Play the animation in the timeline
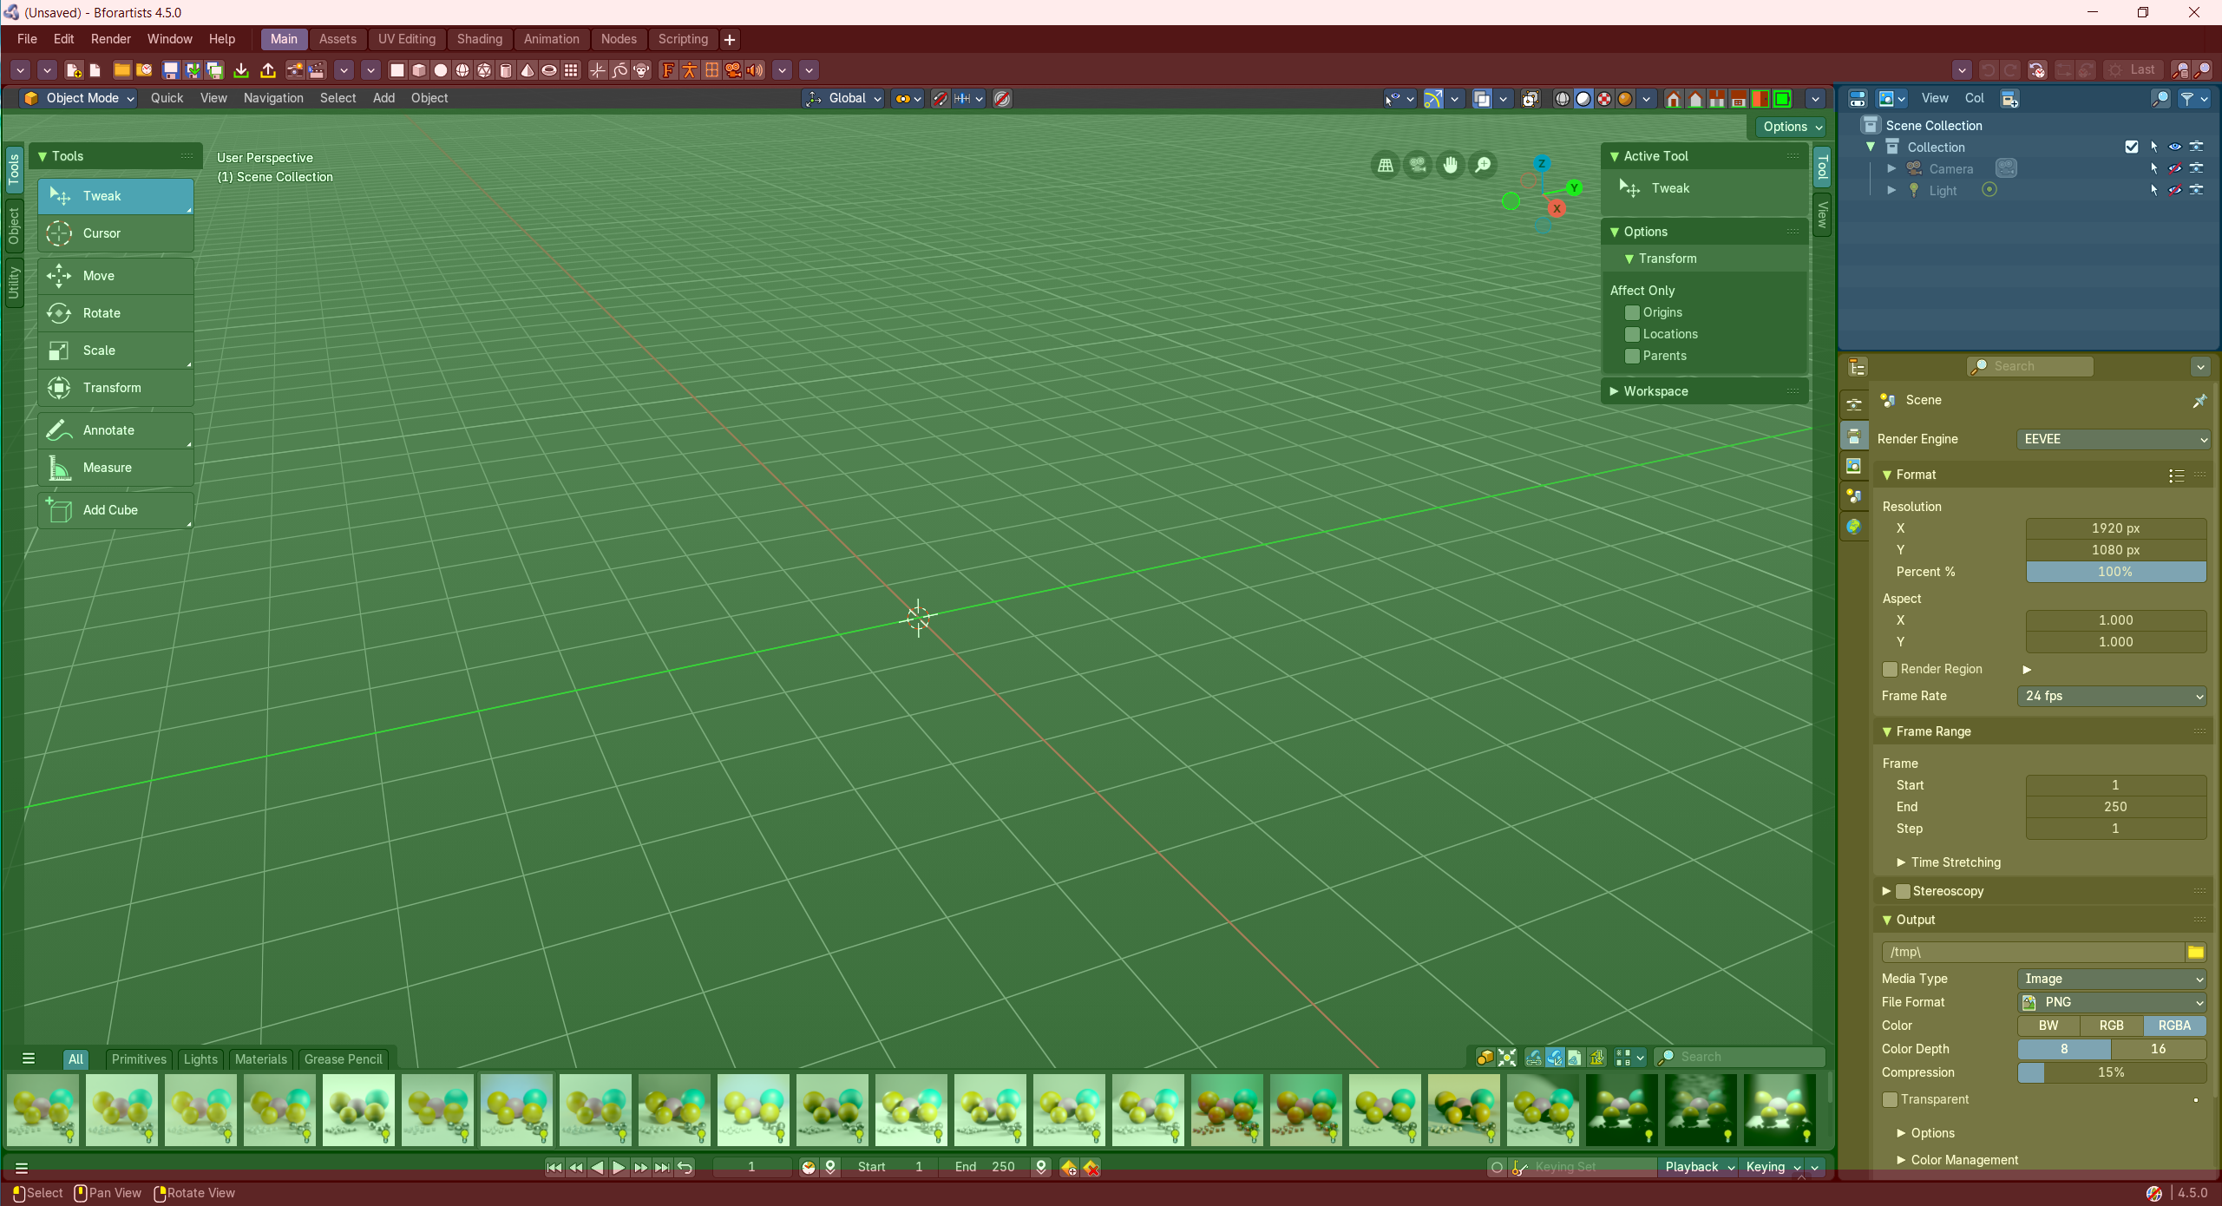The height and width of the screenshot is (1206, 2222). (619, 1168)
